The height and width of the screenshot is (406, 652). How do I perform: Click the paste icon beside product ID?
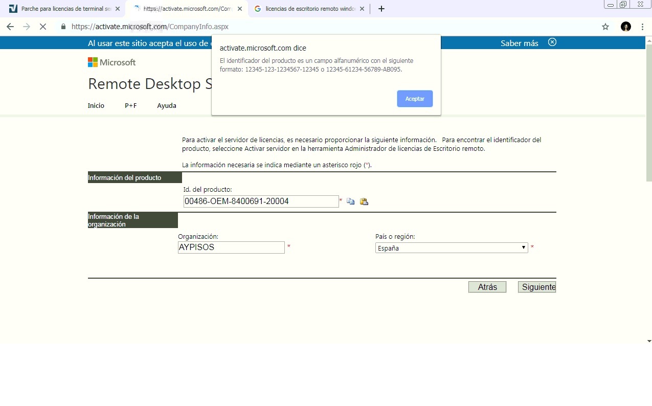coord(364,201)
